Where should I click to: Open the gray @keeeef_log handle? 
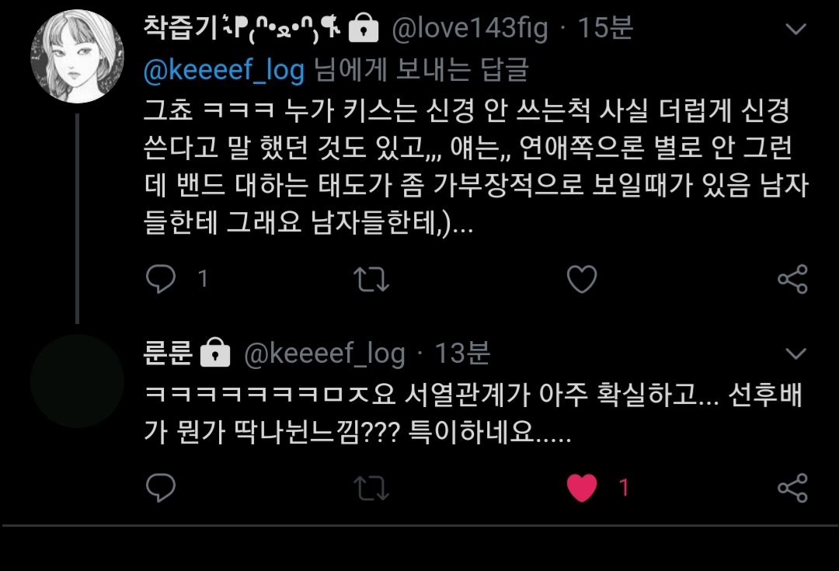pos(324,353)
